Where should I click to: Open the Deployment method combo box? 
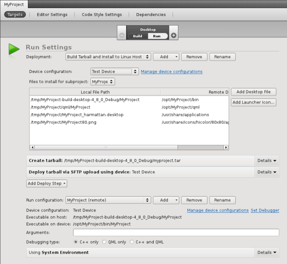point(108,57)
